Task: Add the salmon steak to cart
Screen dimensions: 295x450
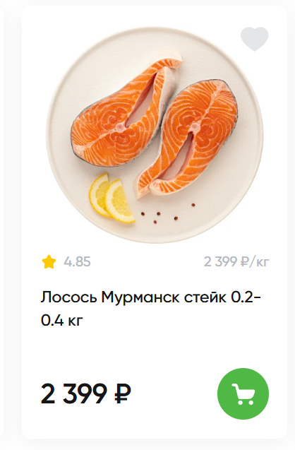Action: (243, 393)
